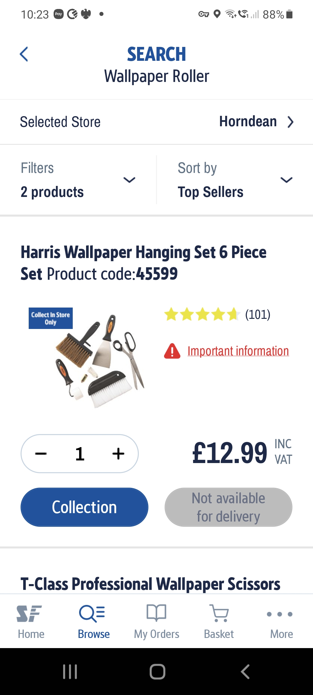This screenshot has width=313, height=695.
Task: Click the Collection button
Action: point(84,507)
